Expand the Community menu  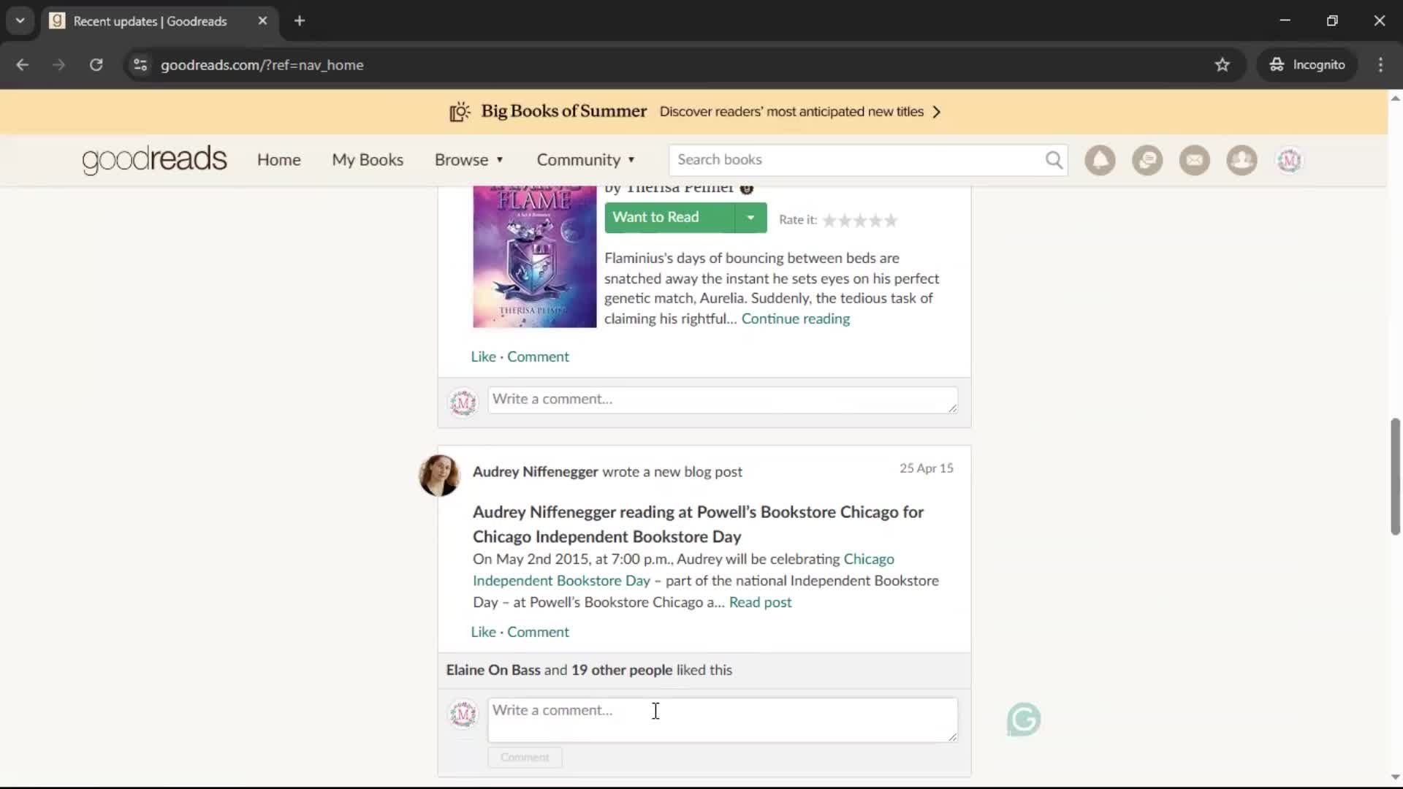[x=586, y=160]
